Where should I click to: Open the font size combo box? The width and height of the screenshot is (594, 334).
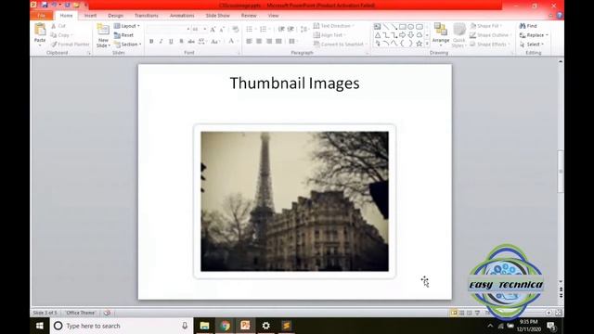(x=199, y=29)
